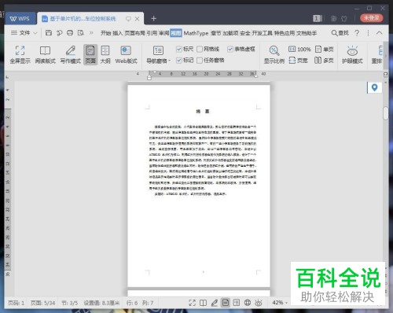Image resolution: width=393 pixels, height=313 pixels.
Task: Set zoom to 100%
Action: (299, 49)
